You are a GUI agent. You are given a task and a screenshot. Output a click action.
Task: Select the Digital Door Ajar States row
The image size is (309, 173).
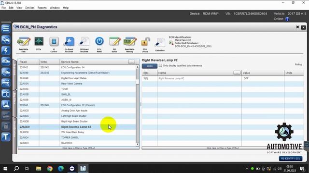[x=77, y=78]
